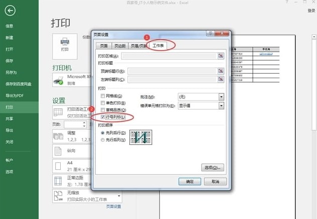Open 导出 in the sidebar
The height and width of the screenshot is (219, 317).
tap(10, 130)
